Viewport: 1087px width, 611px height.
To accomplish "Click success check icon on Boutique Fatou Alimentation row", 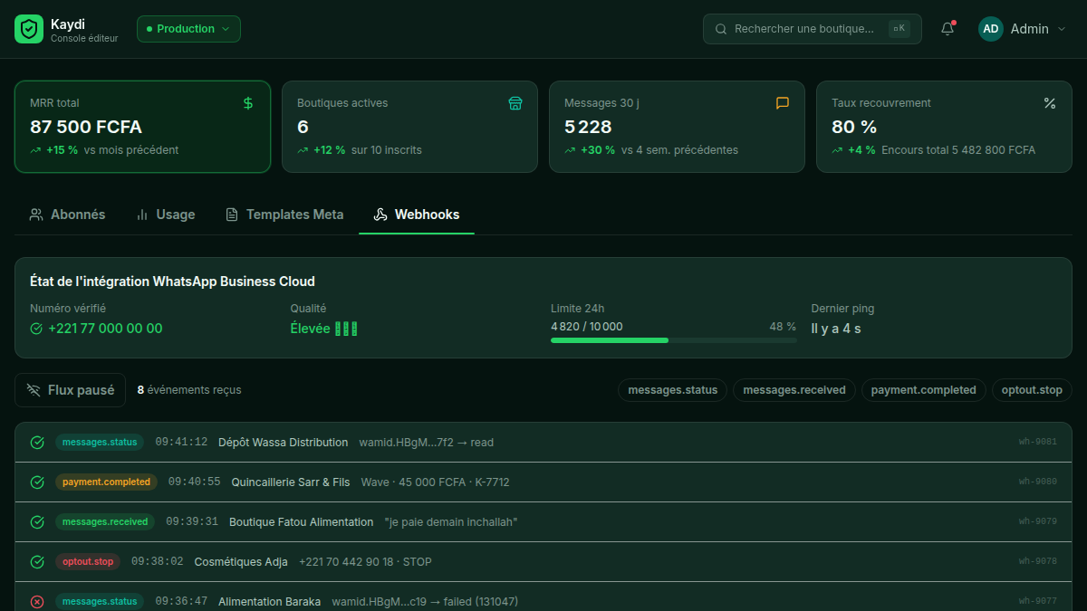I will (x=37, y=522).
